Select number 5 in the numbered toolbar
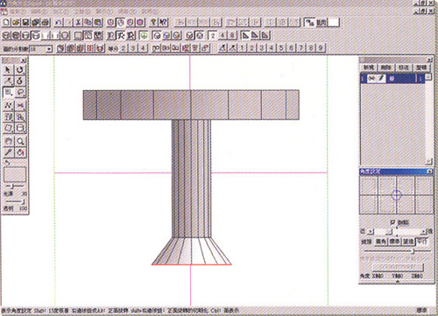Image resolution: width=438 pixels, height=316 pixels. click(281, 47)
